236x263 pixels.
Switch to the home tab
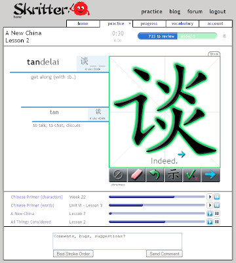click(83, 24)
